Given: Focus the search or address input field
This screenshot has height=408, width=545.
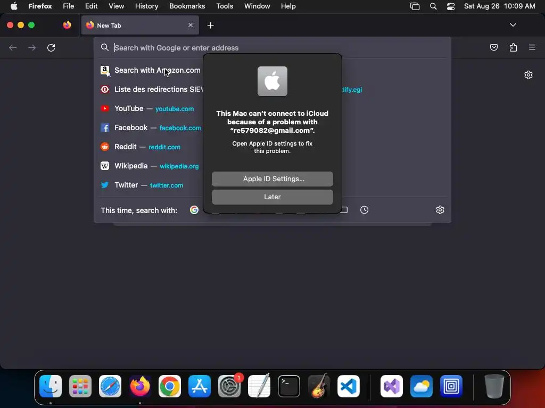Looking at the screenshot, I should click(x=272, y=47).
